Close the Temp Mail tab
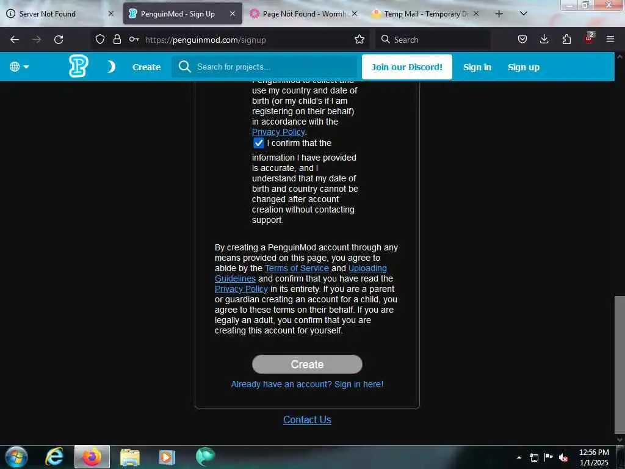This screenshot has width=625, height=469. coord(475,13)
